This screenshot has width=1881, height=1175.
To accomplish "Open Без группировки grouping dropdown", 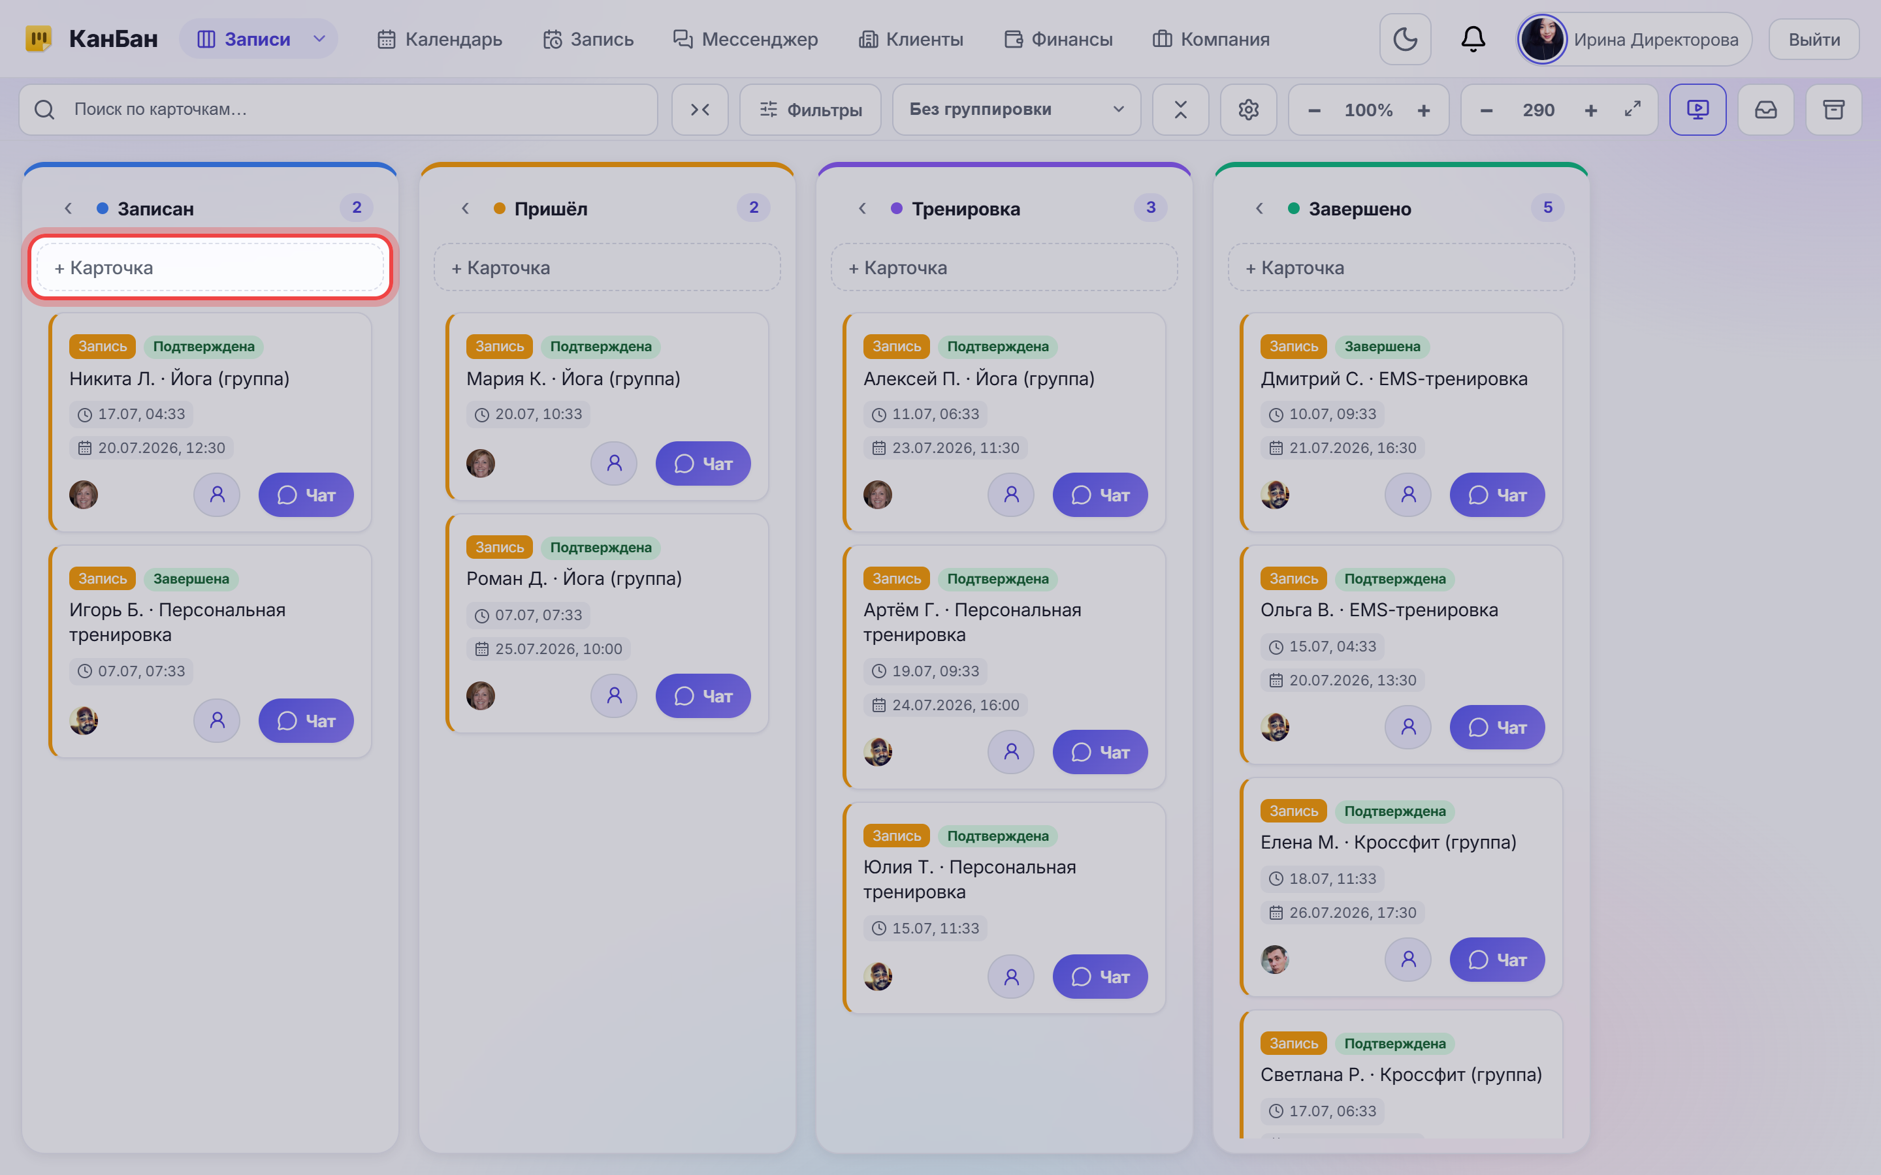I will [x=1017, y=110].
